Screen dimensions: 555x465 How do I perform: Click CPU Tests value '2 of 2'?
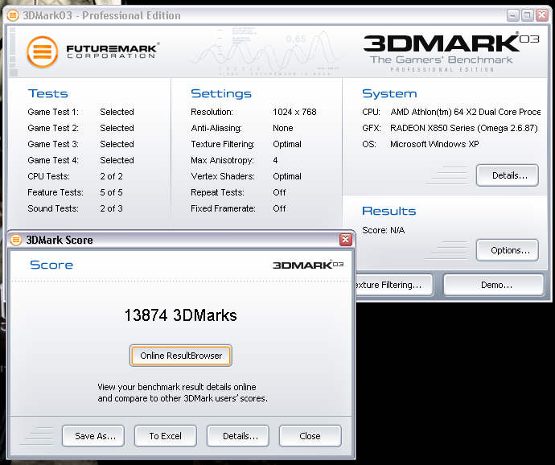(111, 176)
